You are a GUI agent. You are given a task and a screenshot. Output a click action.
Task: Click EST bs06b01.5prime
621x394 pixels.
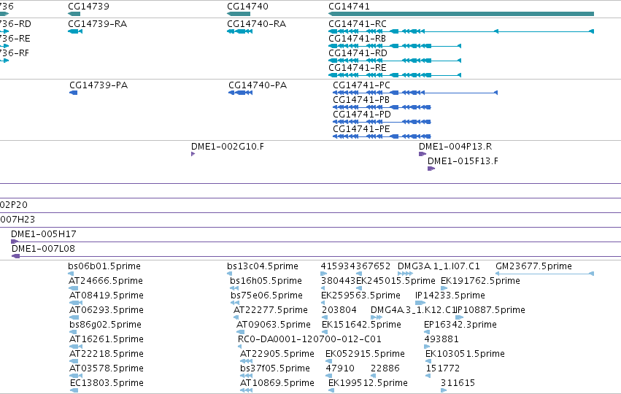point(104,266)
